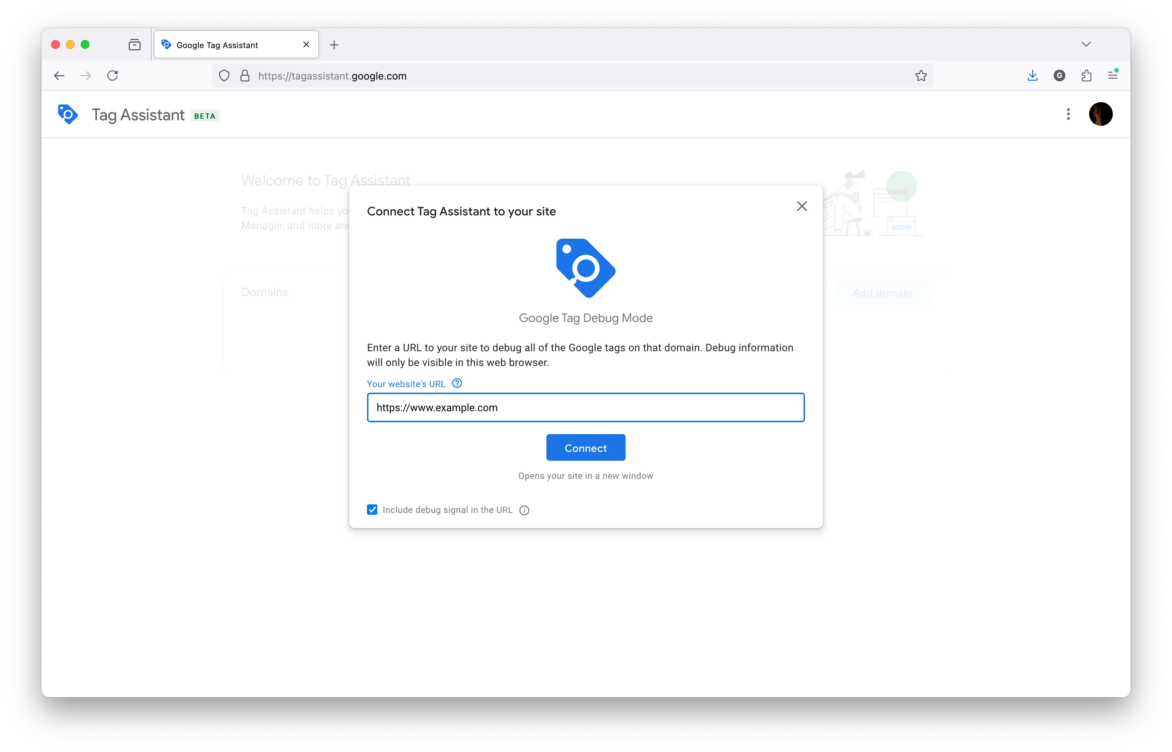Open the Google account avatar menu
Viewport: 1172px width, 752px height.
coord(1100,114)
